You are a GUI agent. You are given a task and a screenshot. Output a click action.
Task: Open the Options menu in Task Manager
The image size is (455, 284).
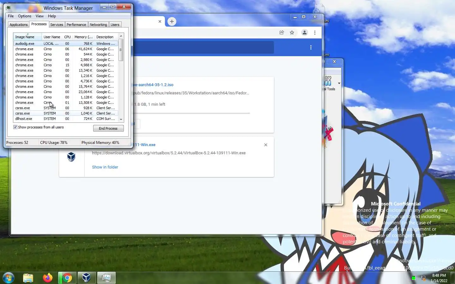tap(25, 16)
